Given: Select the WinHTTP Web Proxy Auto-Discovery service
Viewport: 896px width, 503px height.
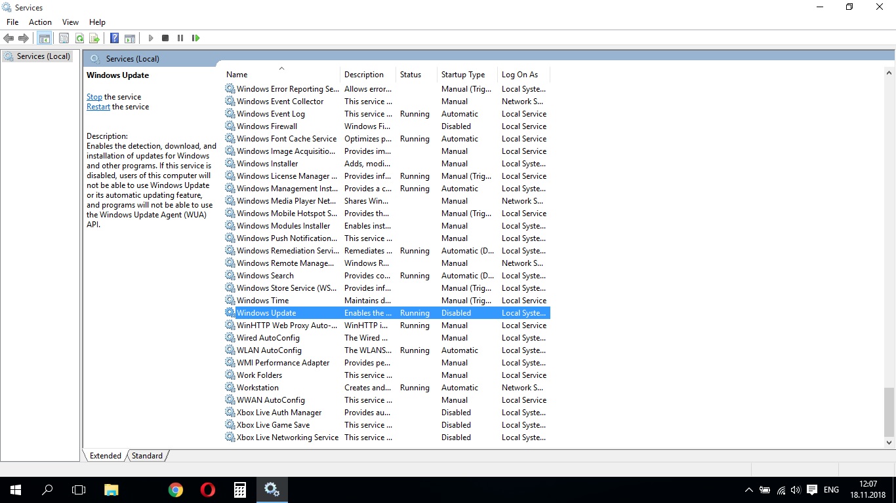Looking at the screenshot, I should point(387,326).
